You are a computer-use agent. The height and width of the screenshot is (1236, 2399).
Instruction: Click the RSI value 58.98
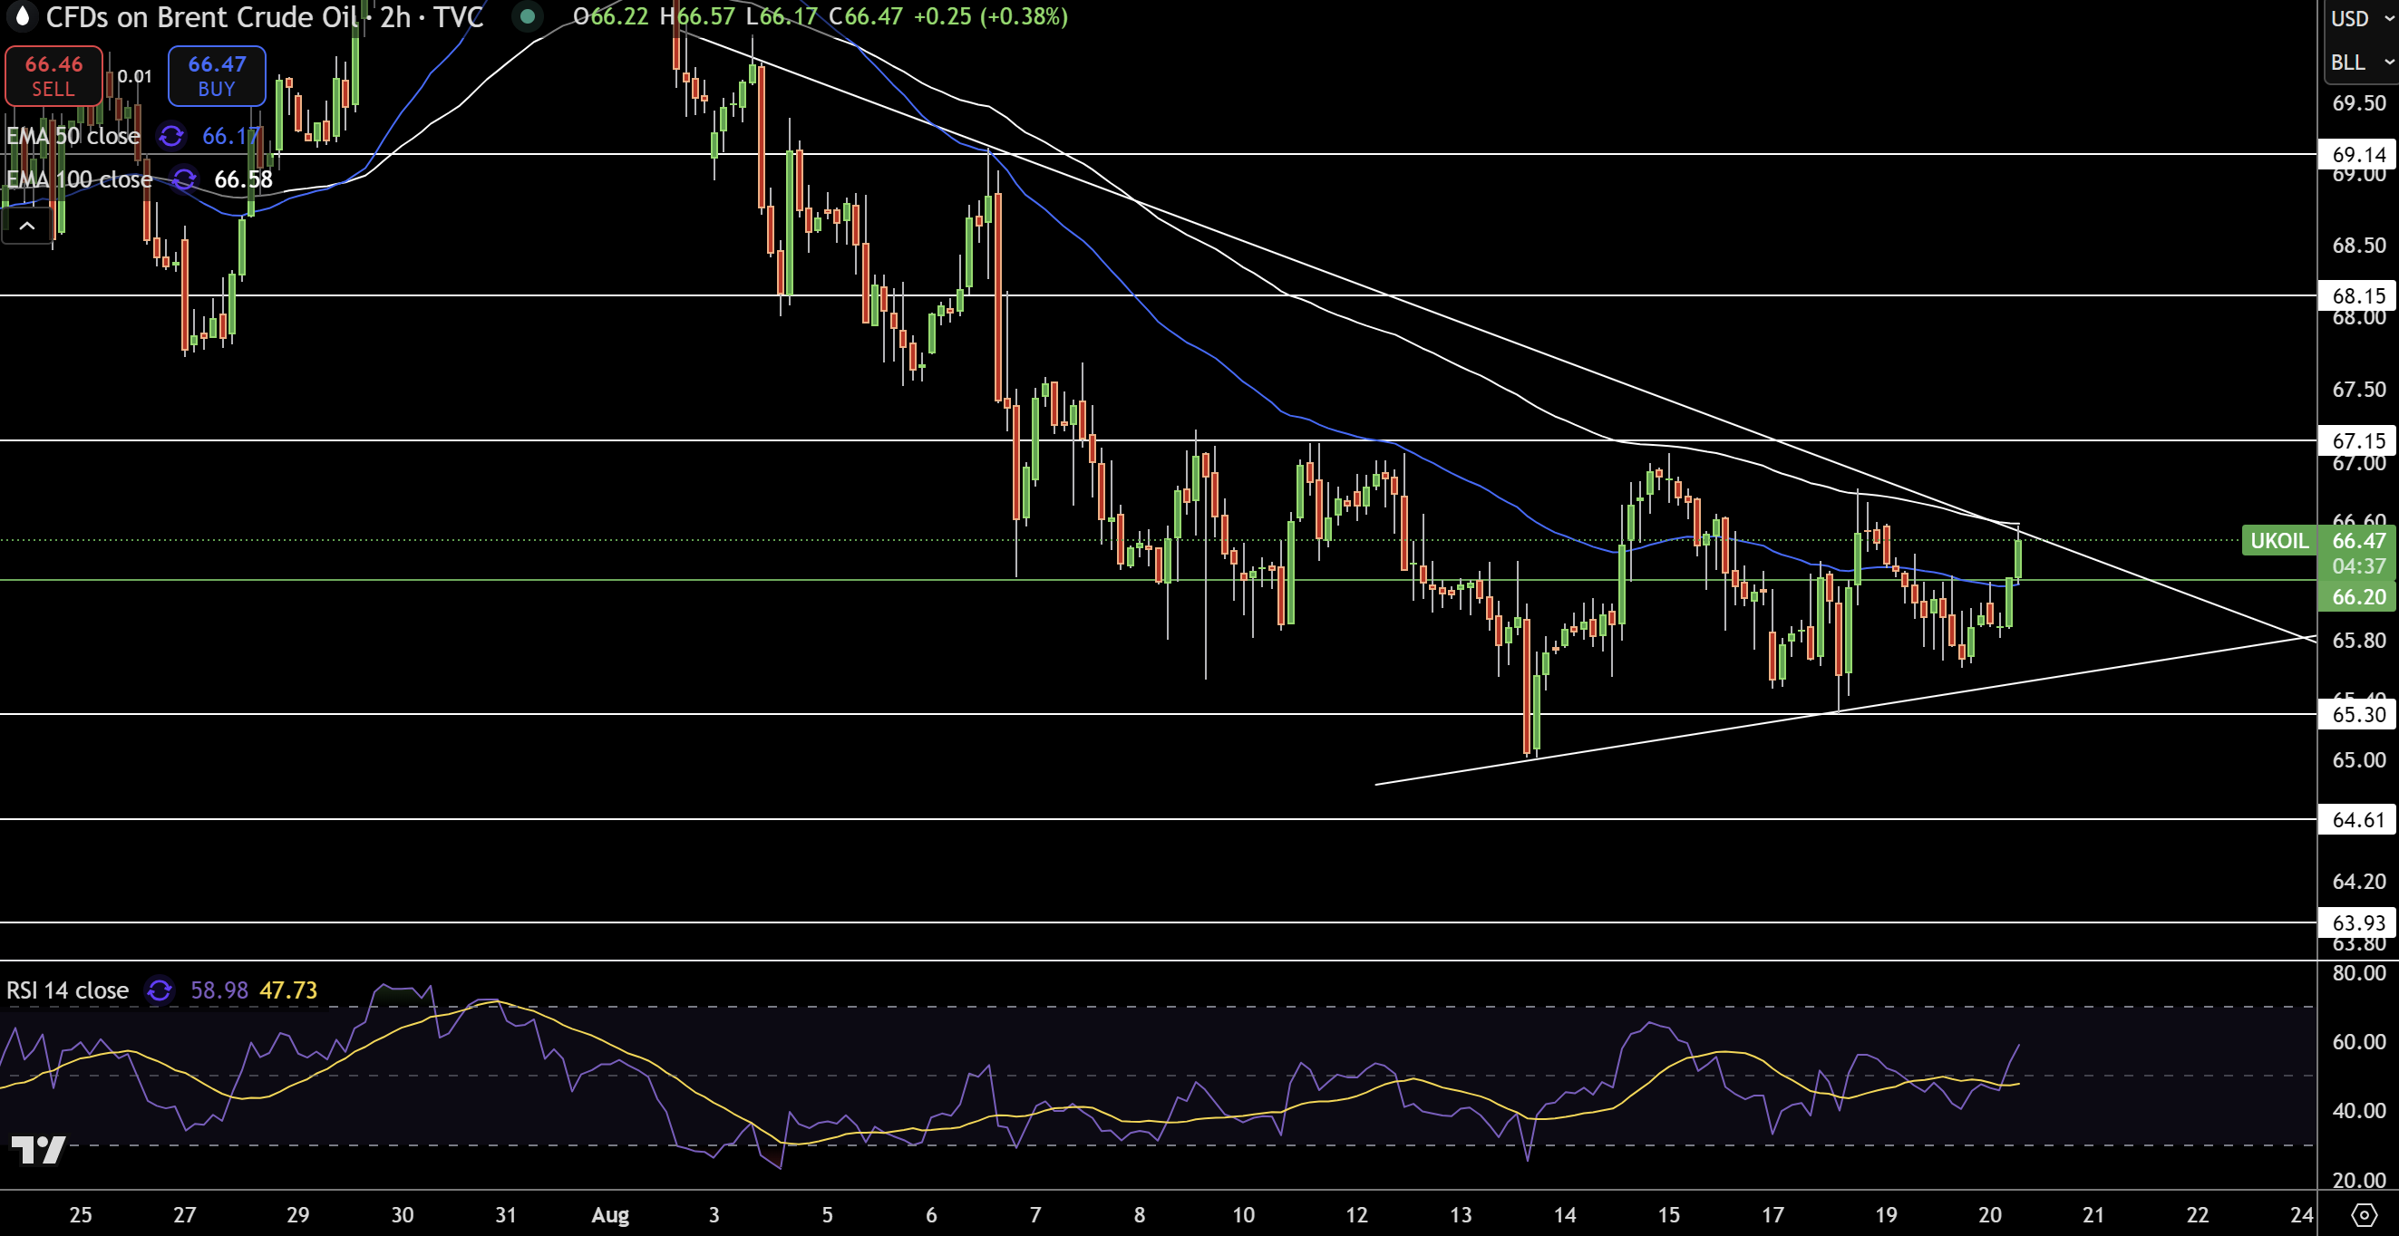tap(219, 990)
